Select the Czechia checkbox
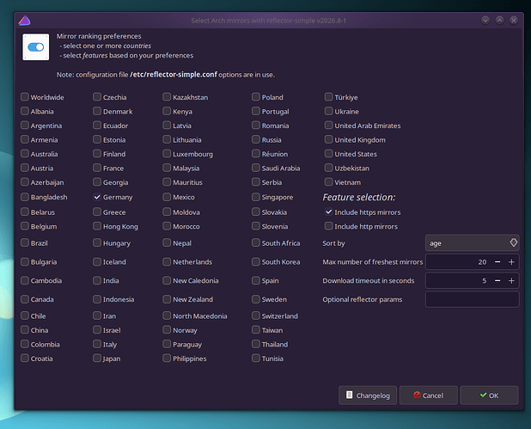Screen dimensions: 531x429 pos(97,97)
